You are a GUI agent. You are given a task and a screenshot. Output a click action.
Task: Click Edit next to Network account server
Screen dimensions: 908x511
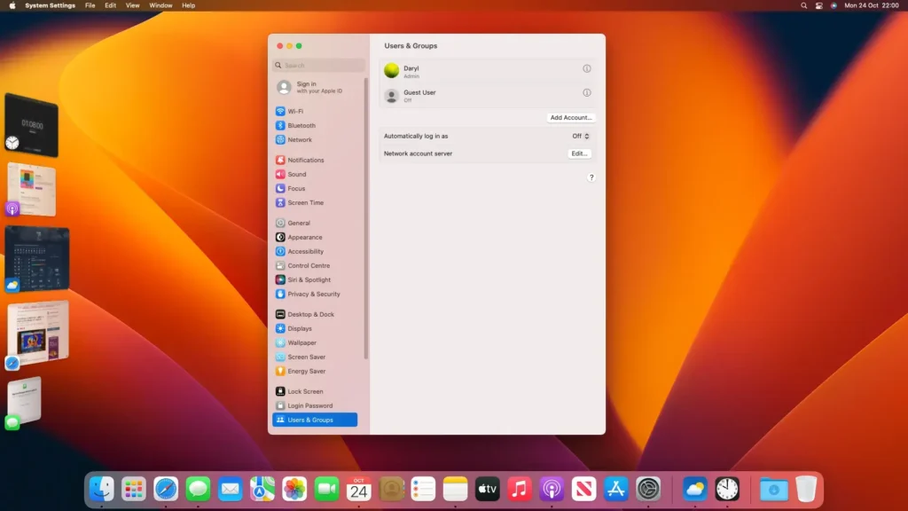point(578,153)
